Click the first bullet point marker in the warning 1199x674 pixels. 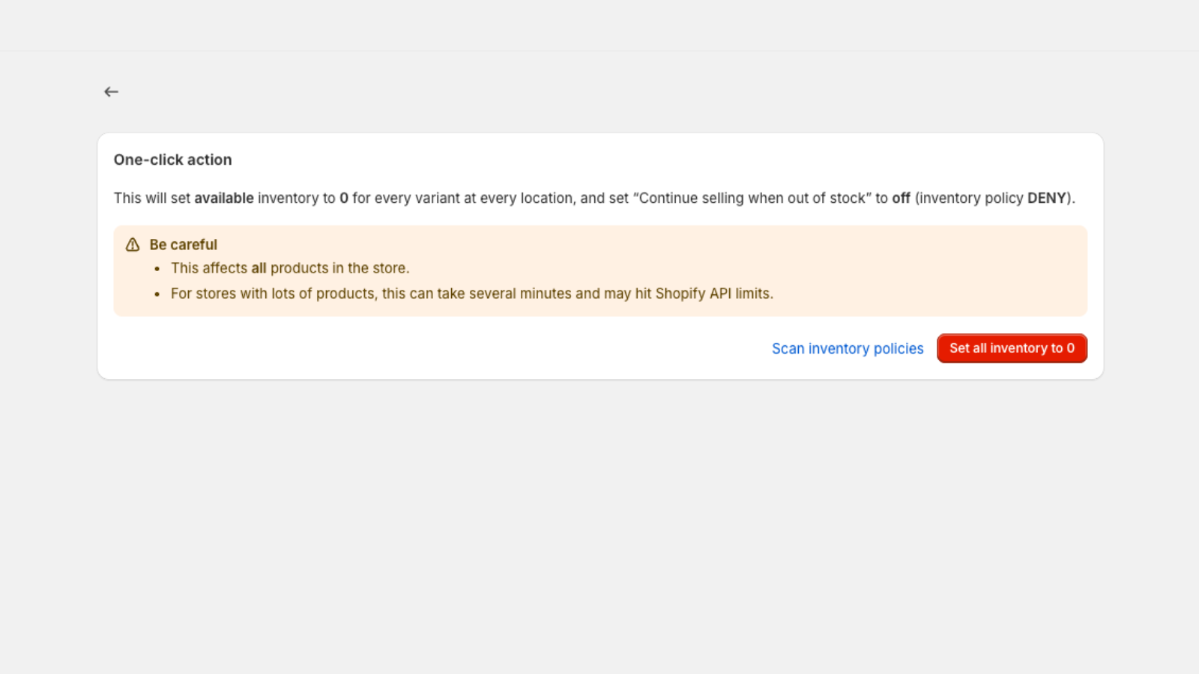(x=157, y=269)
